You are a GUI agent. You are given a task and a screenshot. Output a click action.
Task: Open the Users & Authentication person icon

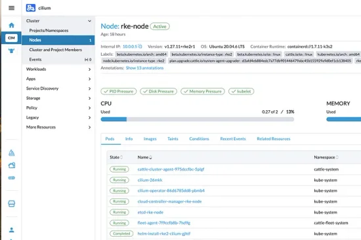(x=12, y=230)
